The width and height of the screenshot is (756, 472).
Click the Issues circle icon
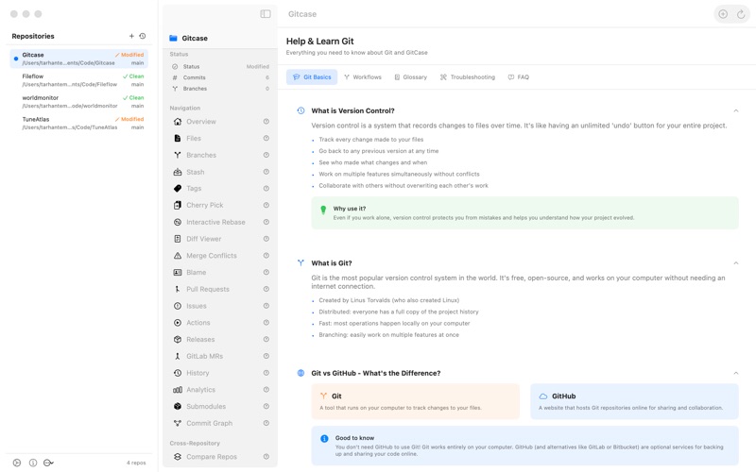point(178,306)
